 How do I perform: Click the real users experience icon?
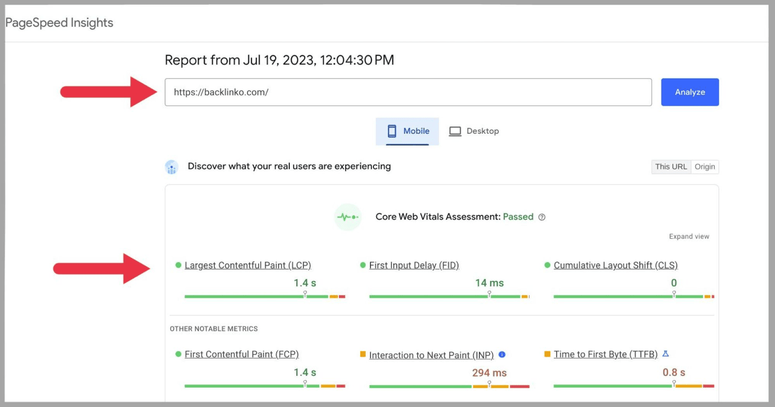pyautogui.click(x=171, y=167)
